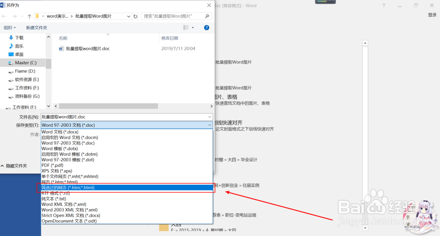Click the search magnifier icon
Image resolution: width=440 pixels, height=236 pixels.
pyautogui.click(x=207, y=16)
